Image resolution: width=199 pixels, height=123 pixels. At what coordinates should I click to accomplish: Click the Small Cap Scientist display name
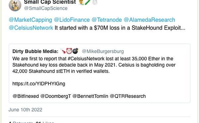point(50,2)
